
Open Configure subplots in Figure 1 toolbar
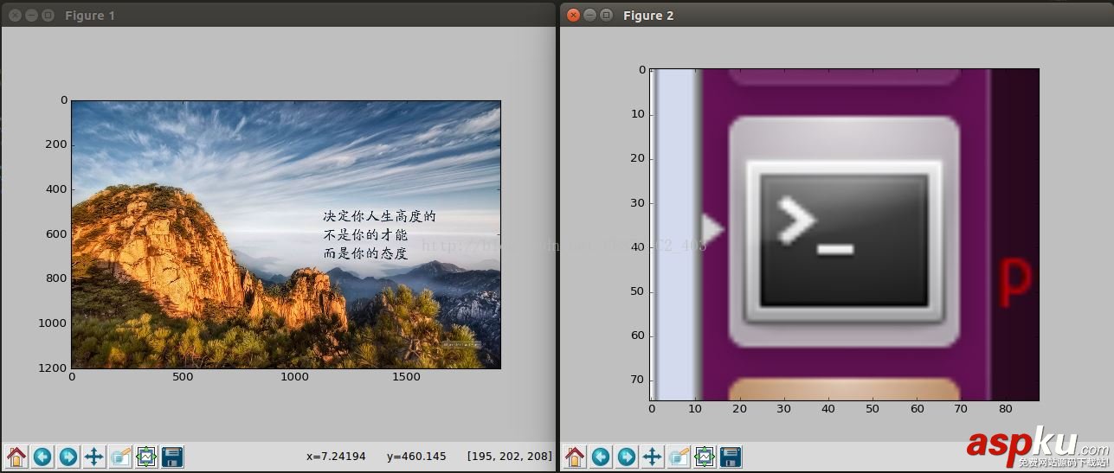tap(146, 457)
